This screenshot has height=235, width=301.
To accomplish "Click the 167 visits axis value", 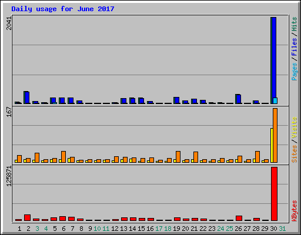I will (x=9, y=112).
